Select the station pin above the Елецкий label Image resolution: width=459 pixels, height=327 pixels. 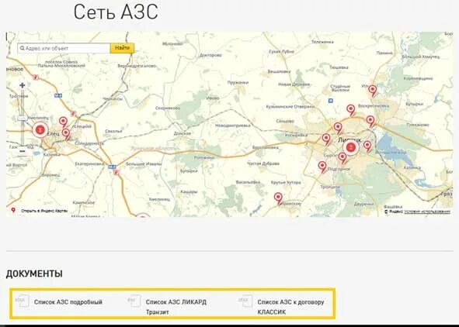[x=63, y=122]
